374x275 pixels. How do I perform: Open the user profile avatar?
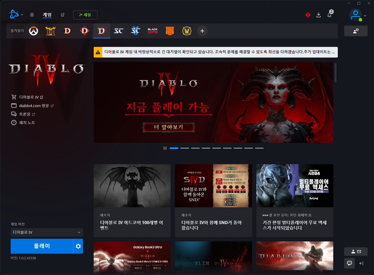pos(356,15)
